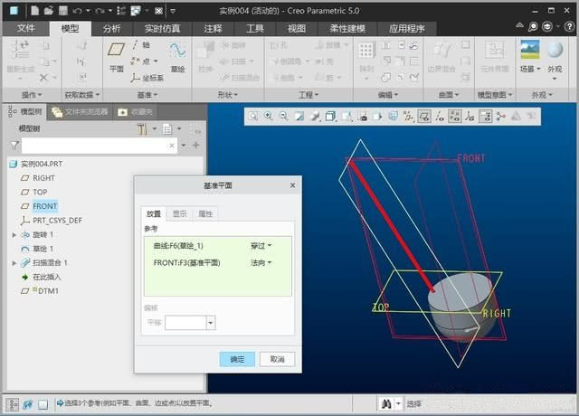Open the 基准 ribbon group dropdown
This screenshot has height=416, width=579.
pyautogui.click(x=147, y=95)
